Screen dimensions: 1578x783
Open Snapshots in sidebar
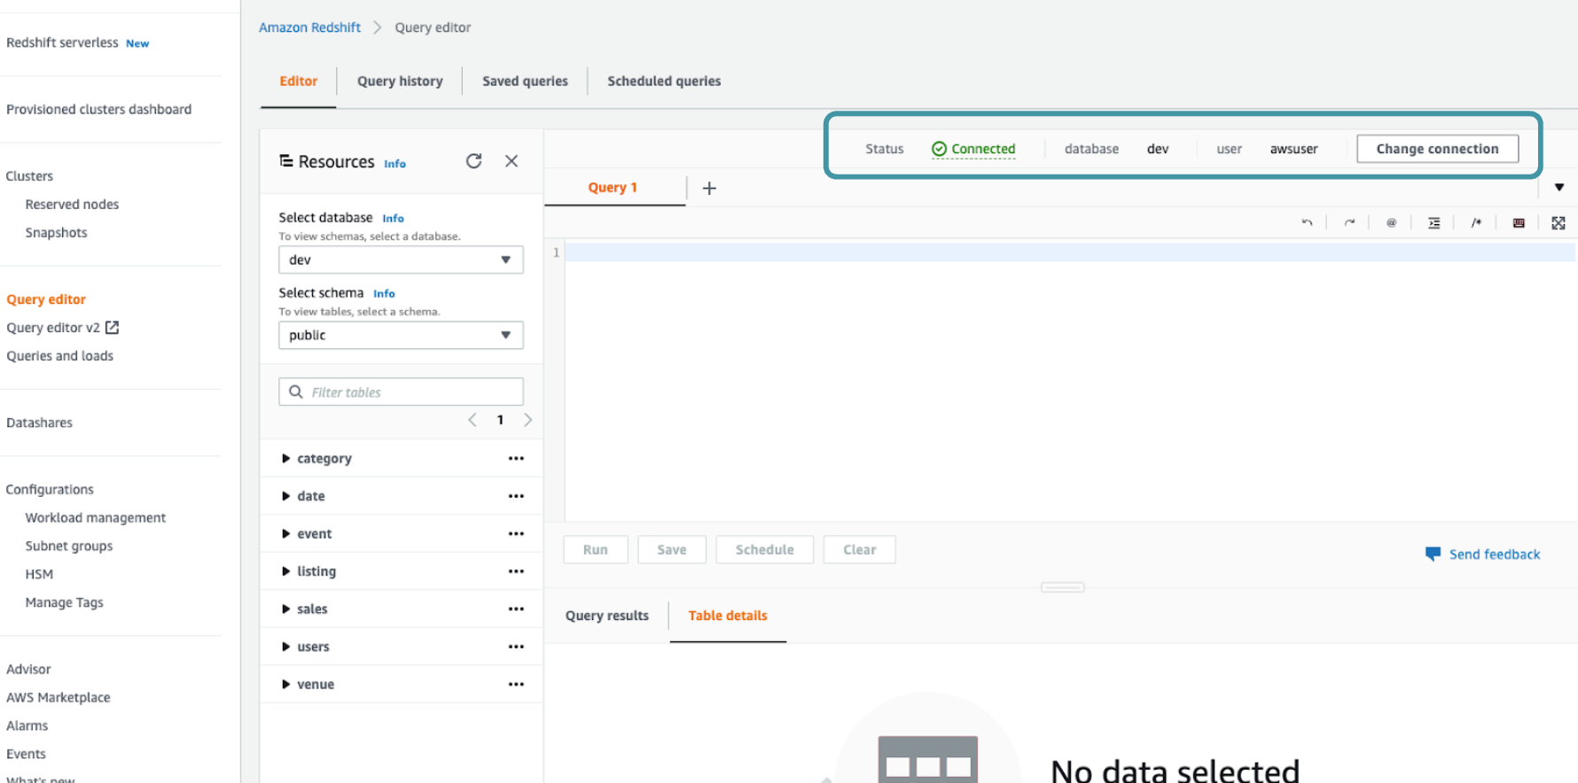(57, 232)
